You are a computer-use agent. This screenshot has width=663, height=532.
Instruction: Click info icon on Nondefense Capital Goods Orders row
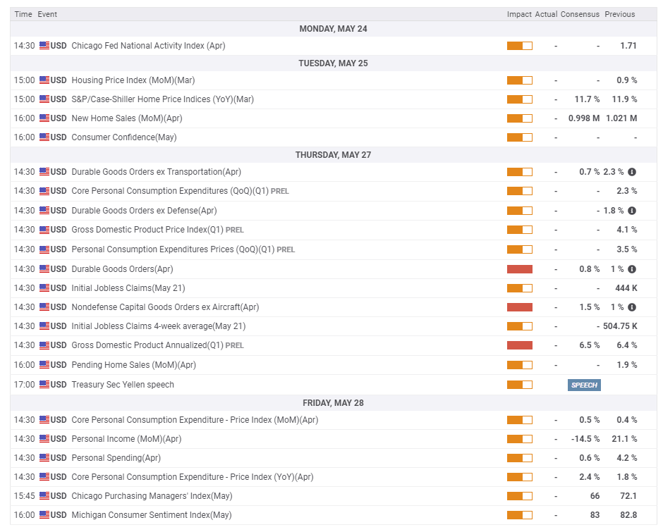(632, 307)
